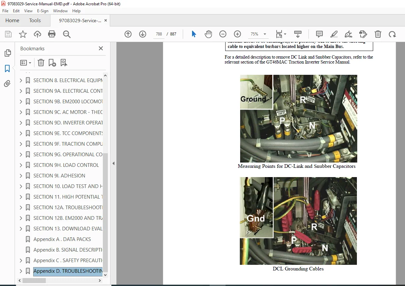
Task: Go to next page arrow
Action: pos(143,34)
